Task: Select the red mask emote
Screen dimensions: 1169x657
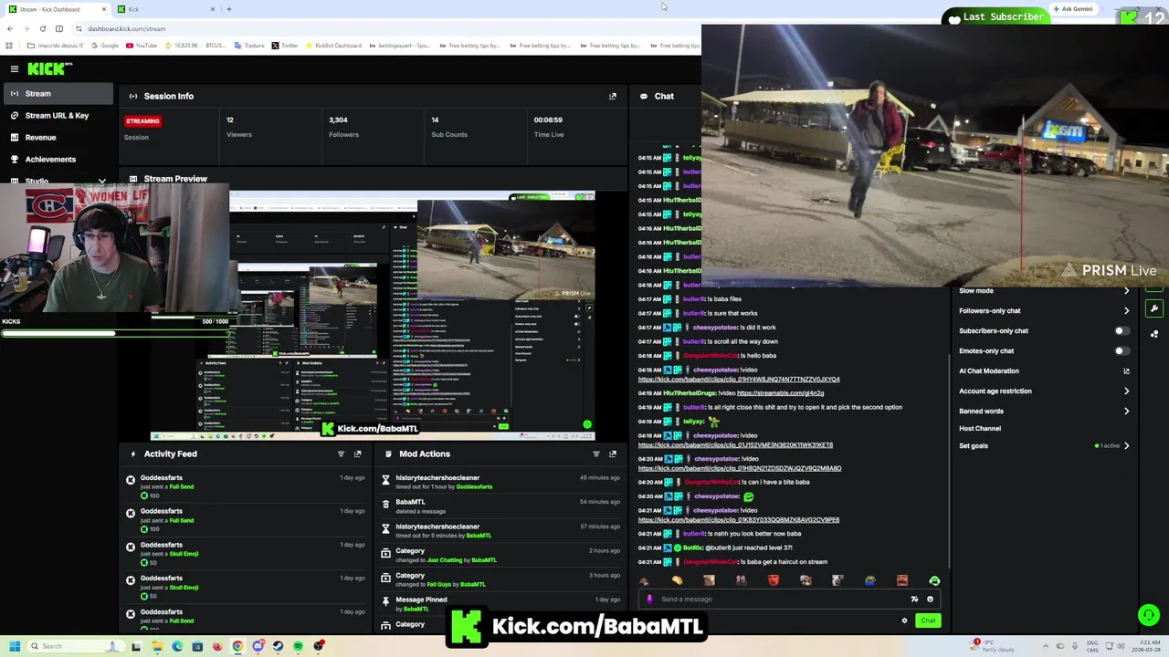Action: (x=774, y=580)
